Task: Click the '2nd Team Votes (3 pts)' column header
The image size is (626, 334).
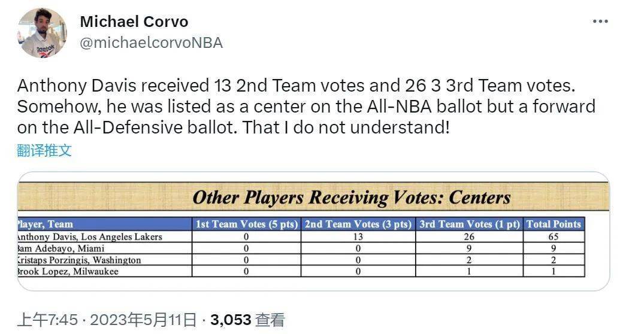Action: point(358,224)
